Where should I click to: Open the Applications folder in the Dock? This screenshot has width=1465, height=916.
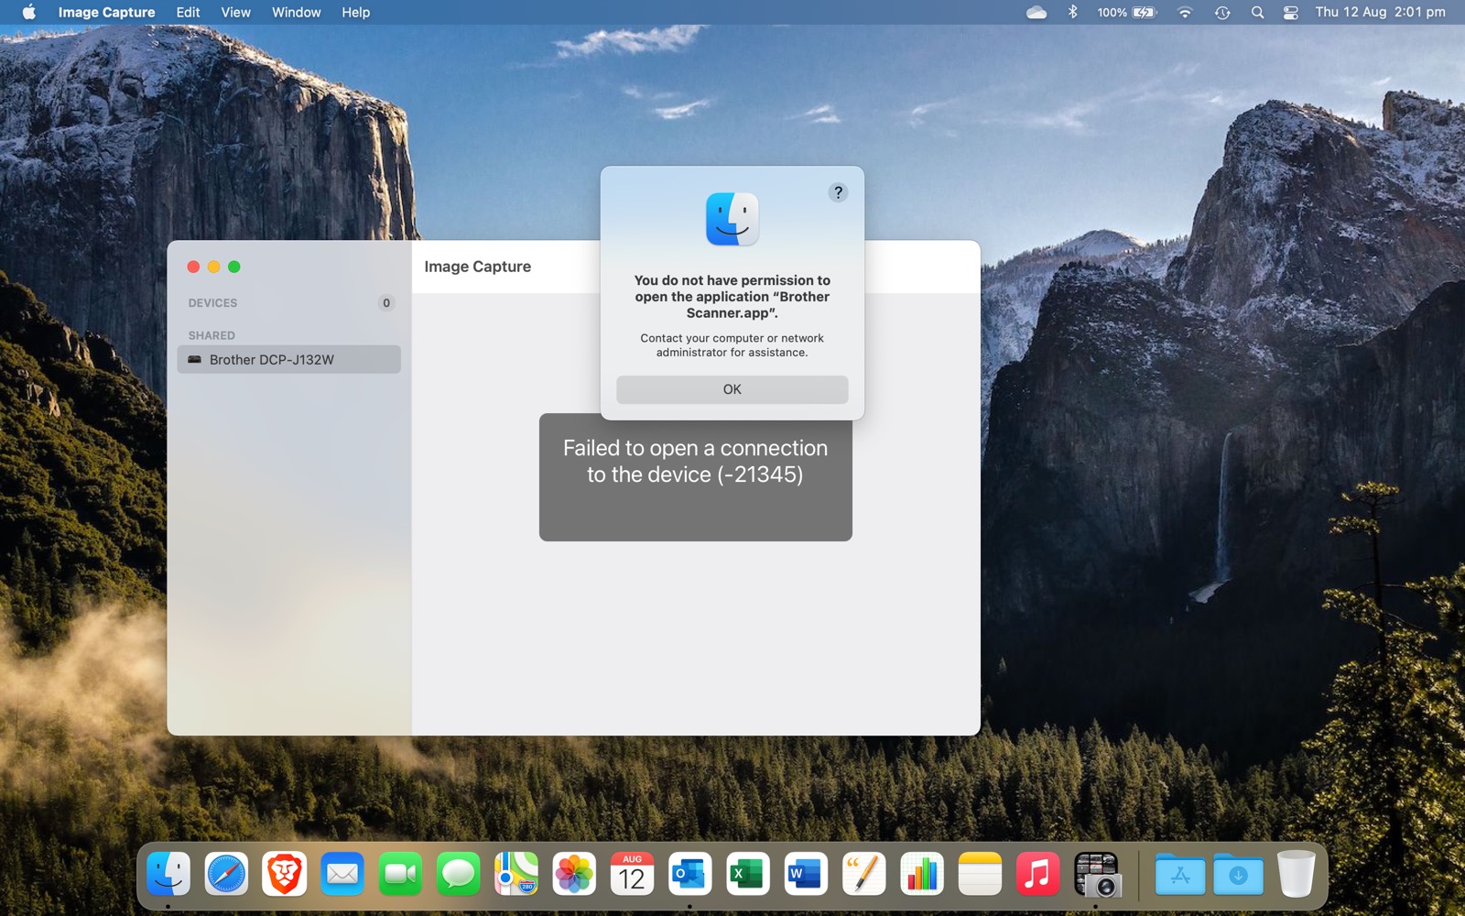click(1179, 875)
